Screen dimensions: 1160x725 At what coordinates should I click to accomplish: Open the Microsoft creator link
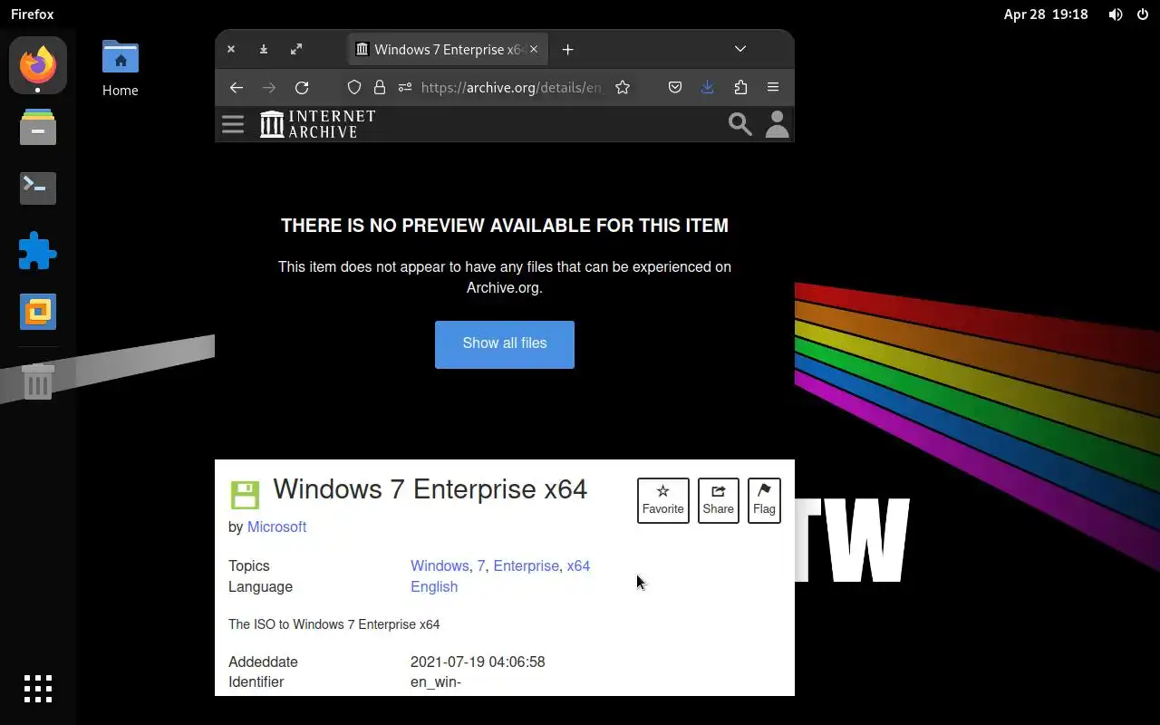276,527
